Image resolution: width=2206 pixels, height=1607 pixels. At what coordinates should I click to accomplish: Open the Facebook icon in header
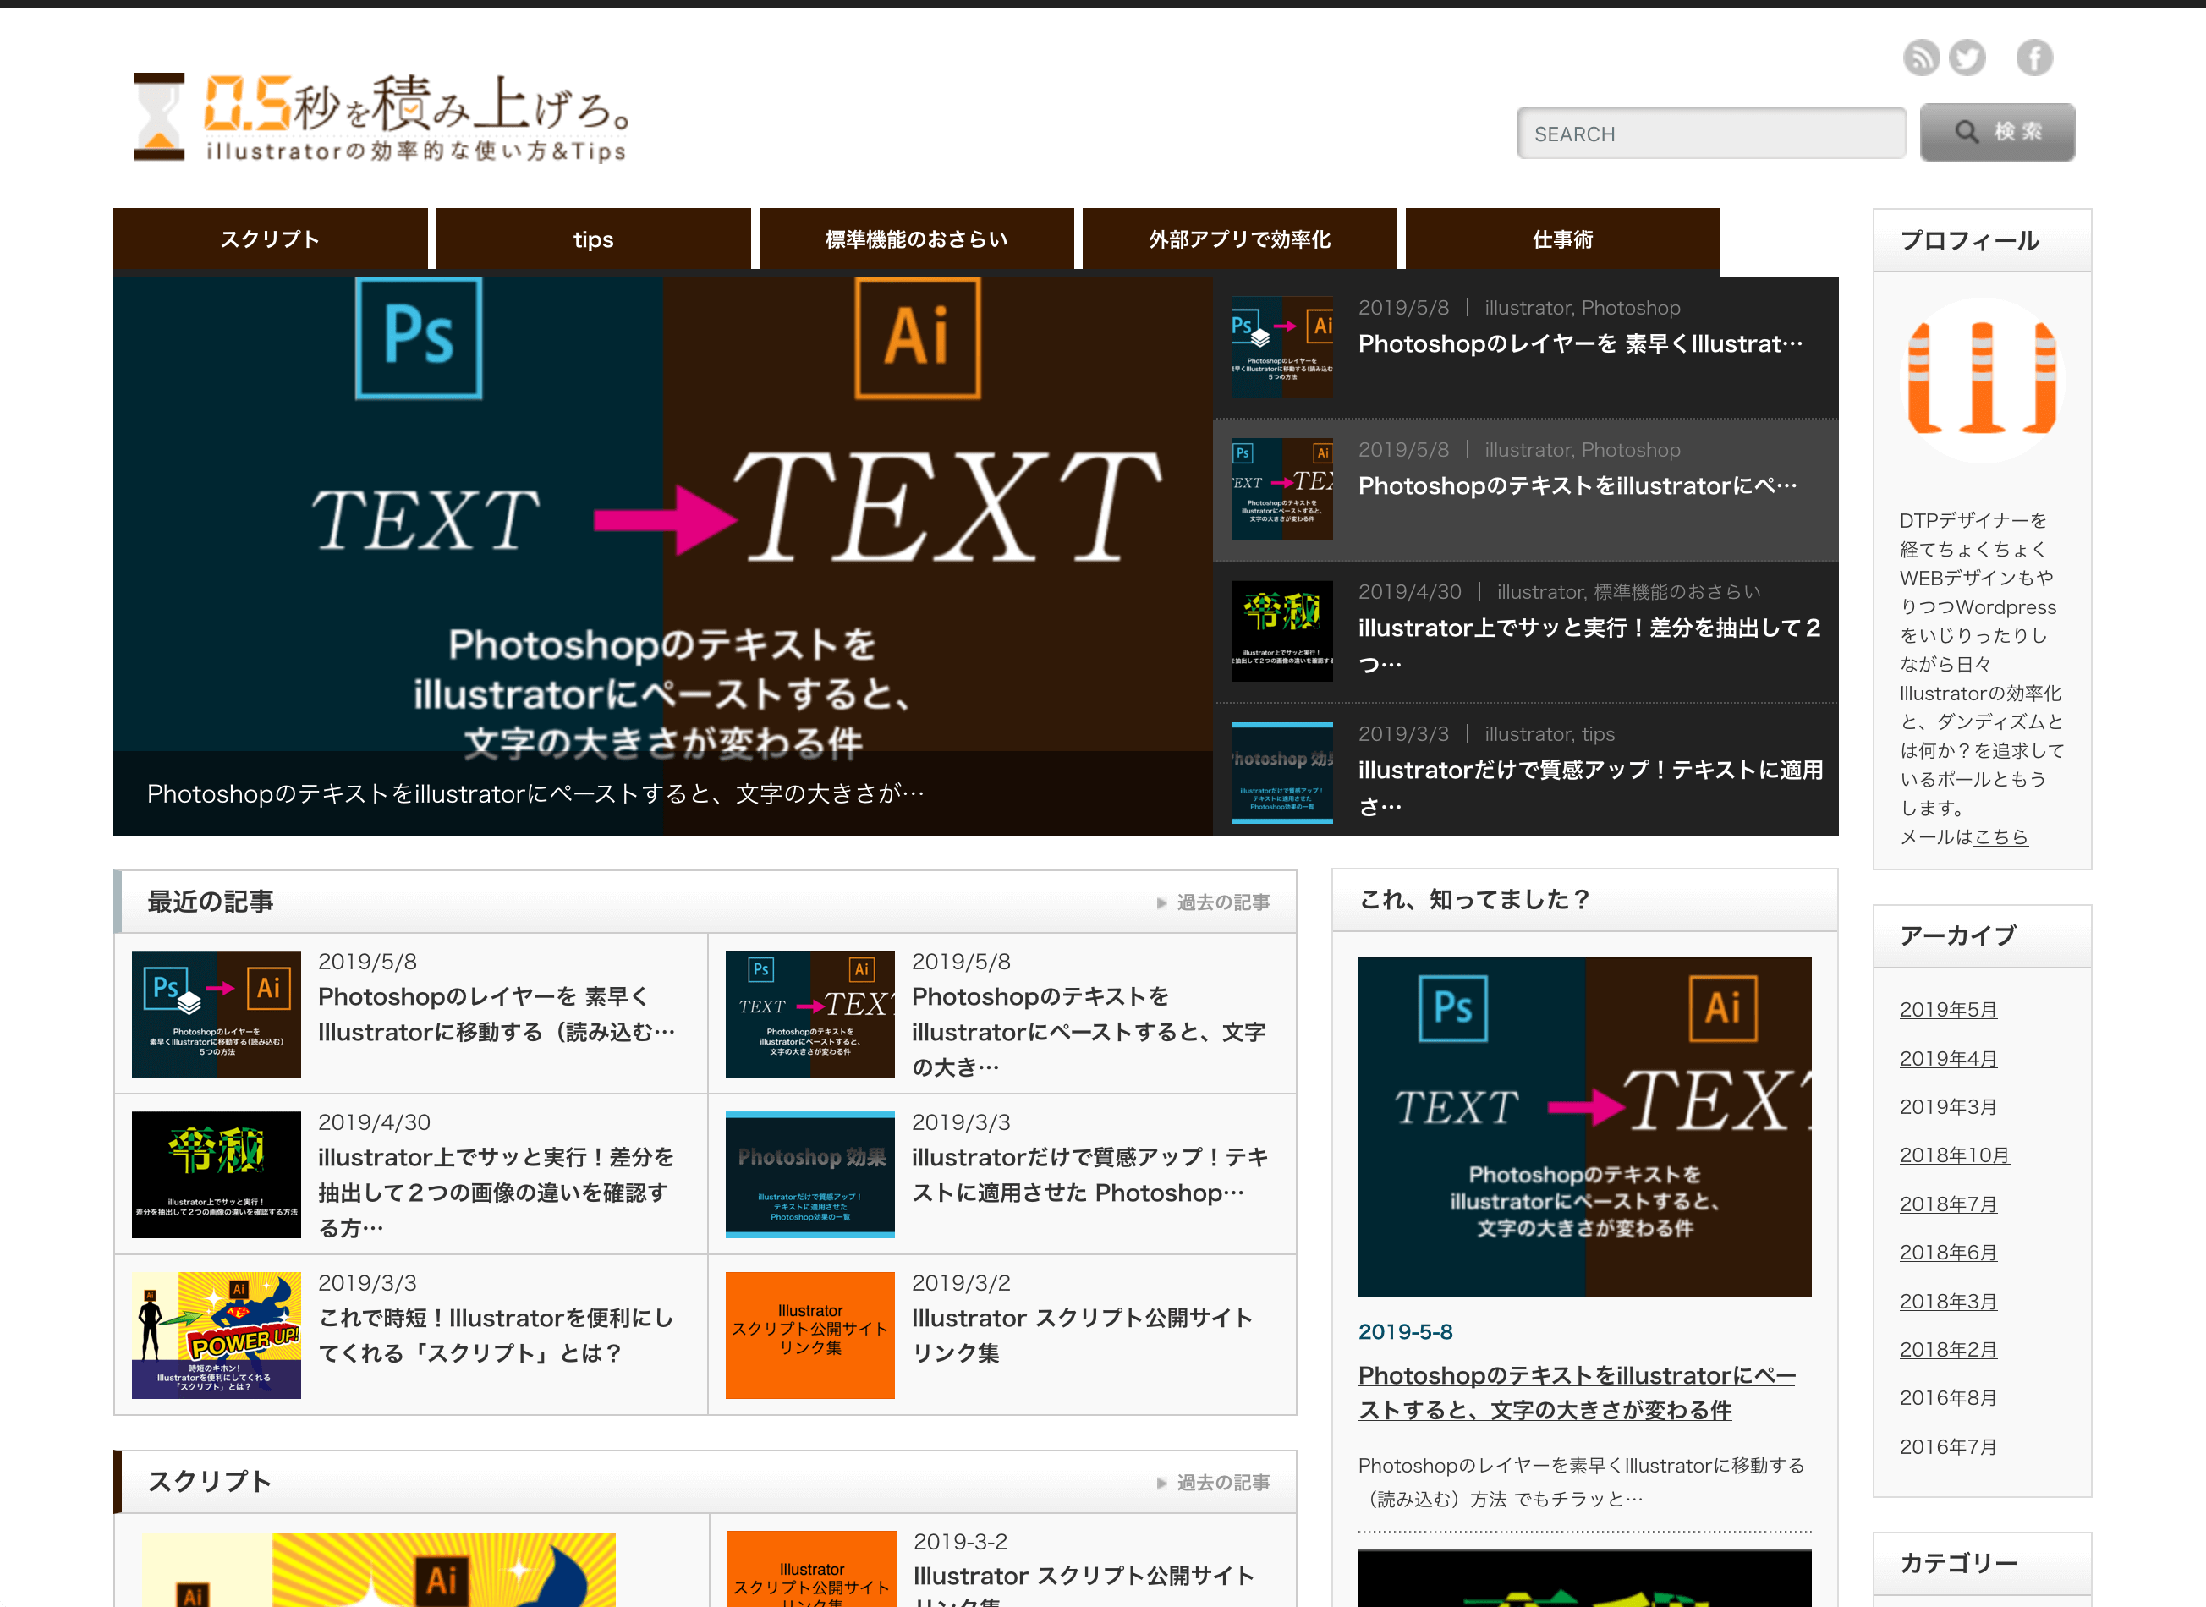click(2033, 58)
